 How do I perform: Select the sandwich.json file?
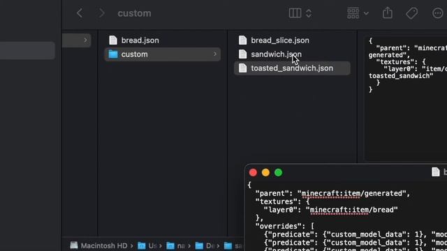(292, 54)
